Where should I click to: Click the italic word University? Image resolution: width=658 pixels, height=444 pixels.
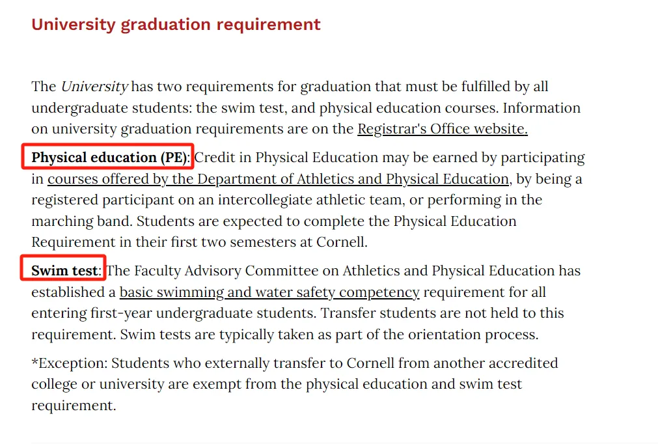[94, 87]
